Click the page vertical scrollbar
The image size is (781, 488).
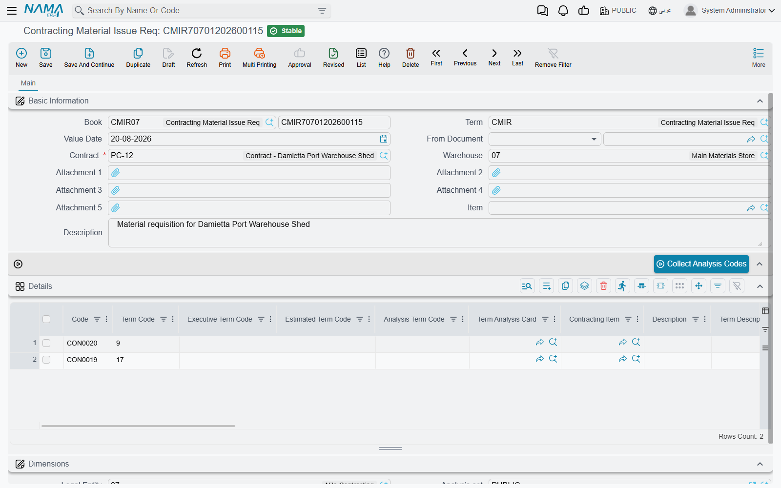pos(771,268)
